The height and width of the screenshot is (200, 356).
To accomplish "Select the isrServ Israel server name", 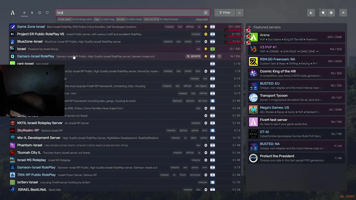I will pos(28,182).
